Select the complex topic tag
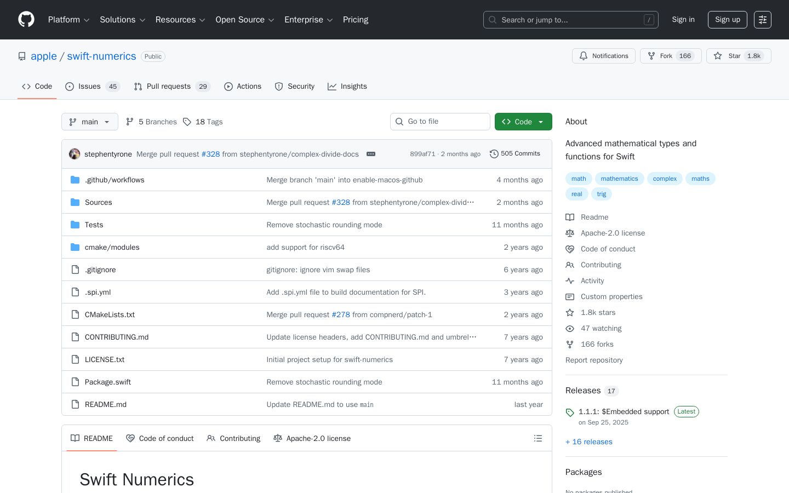 point(665,179)
